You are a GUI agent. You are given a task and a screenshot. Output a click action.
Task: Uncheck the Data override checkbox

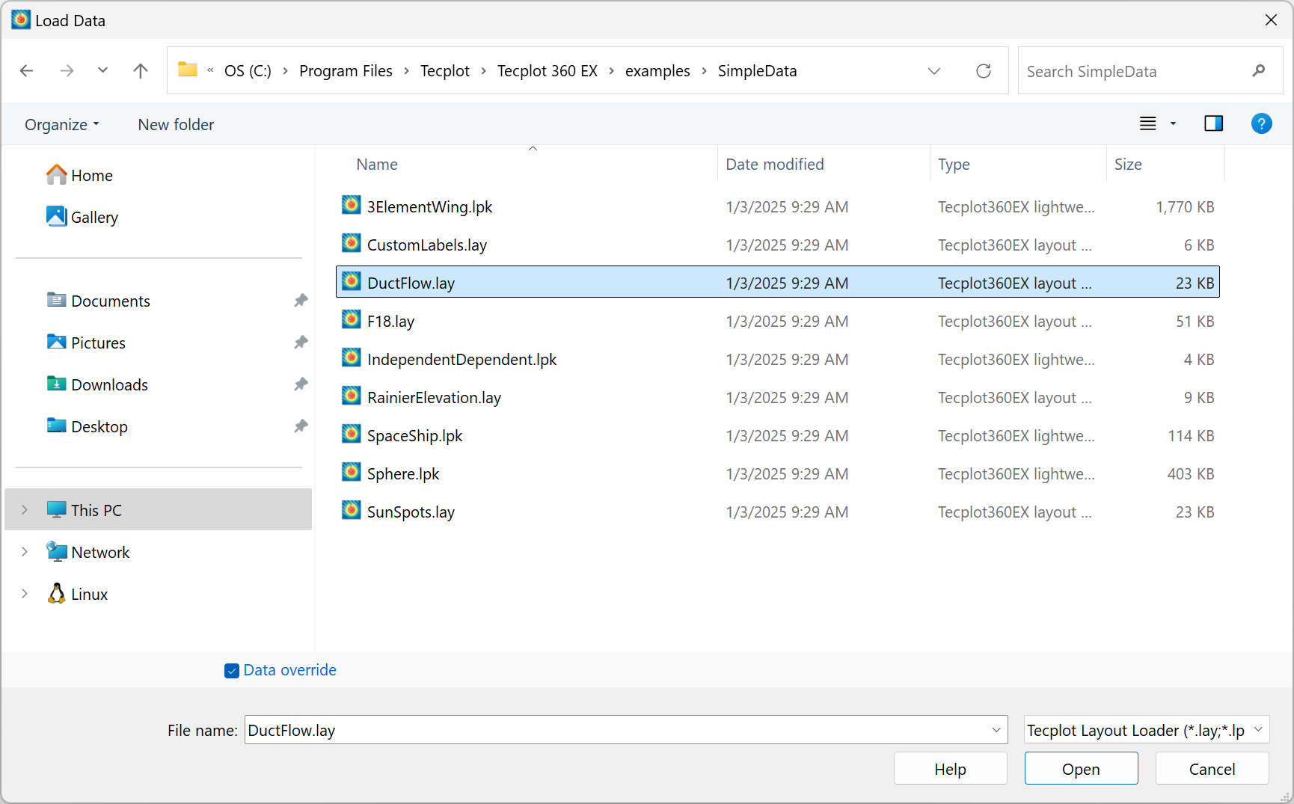tap(232, 671)
